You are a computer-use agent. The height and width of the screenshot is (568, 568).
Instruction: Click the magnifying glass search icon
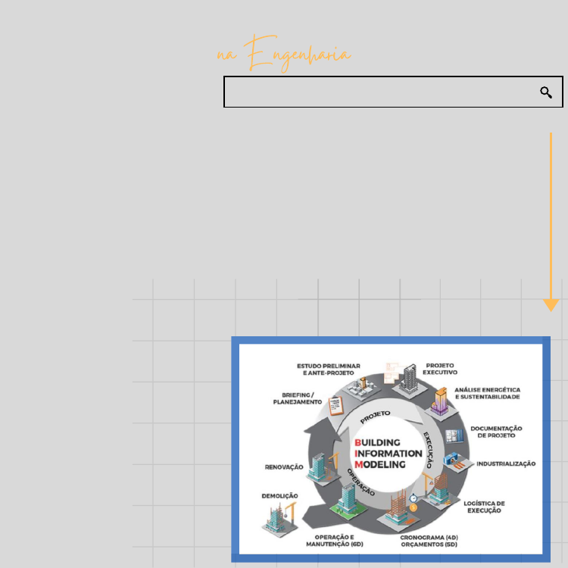click(546, 92)
